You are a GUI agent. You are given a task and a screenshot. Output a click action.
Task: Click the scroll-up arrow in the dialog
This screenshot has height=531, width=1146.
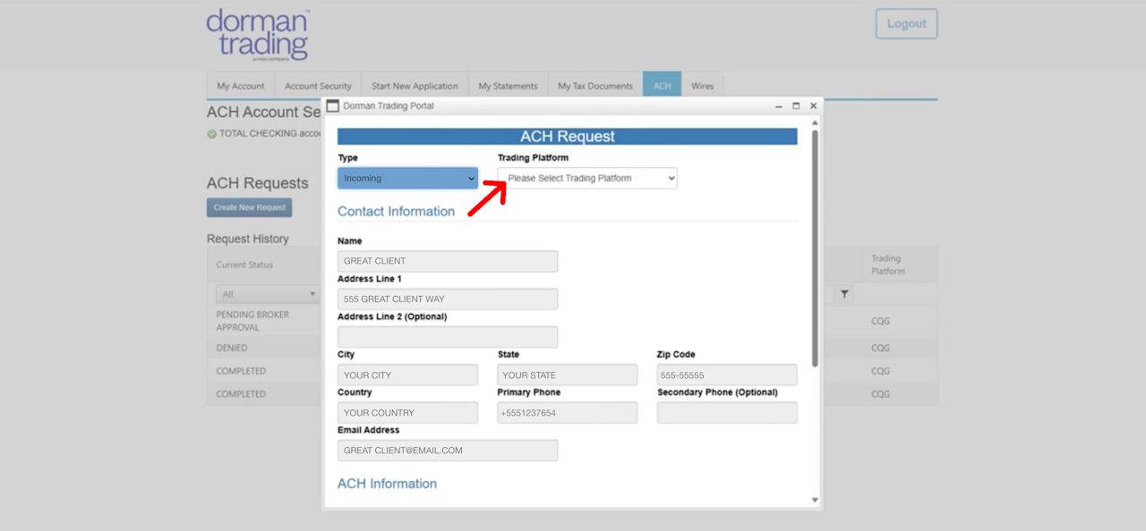815,123
